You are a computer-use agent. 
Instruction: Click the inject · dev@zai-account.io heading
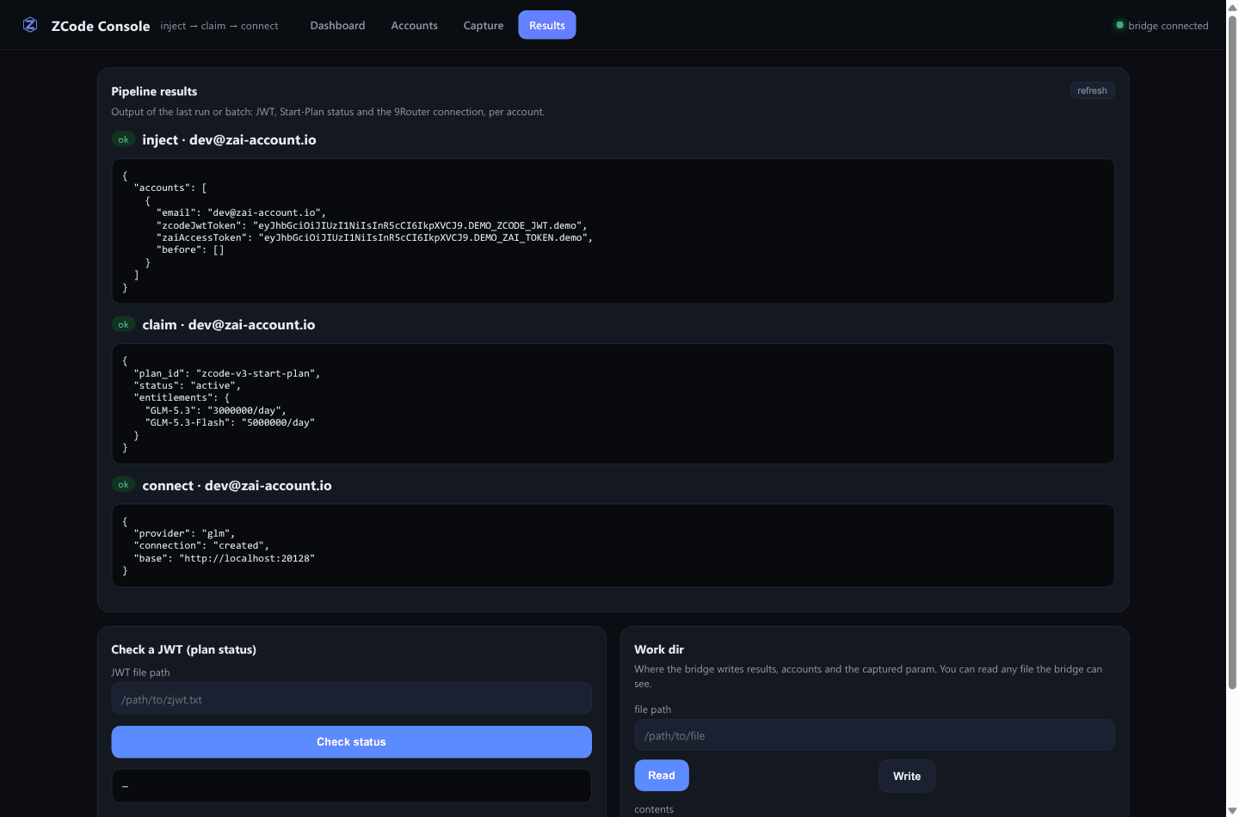[229, 139]
